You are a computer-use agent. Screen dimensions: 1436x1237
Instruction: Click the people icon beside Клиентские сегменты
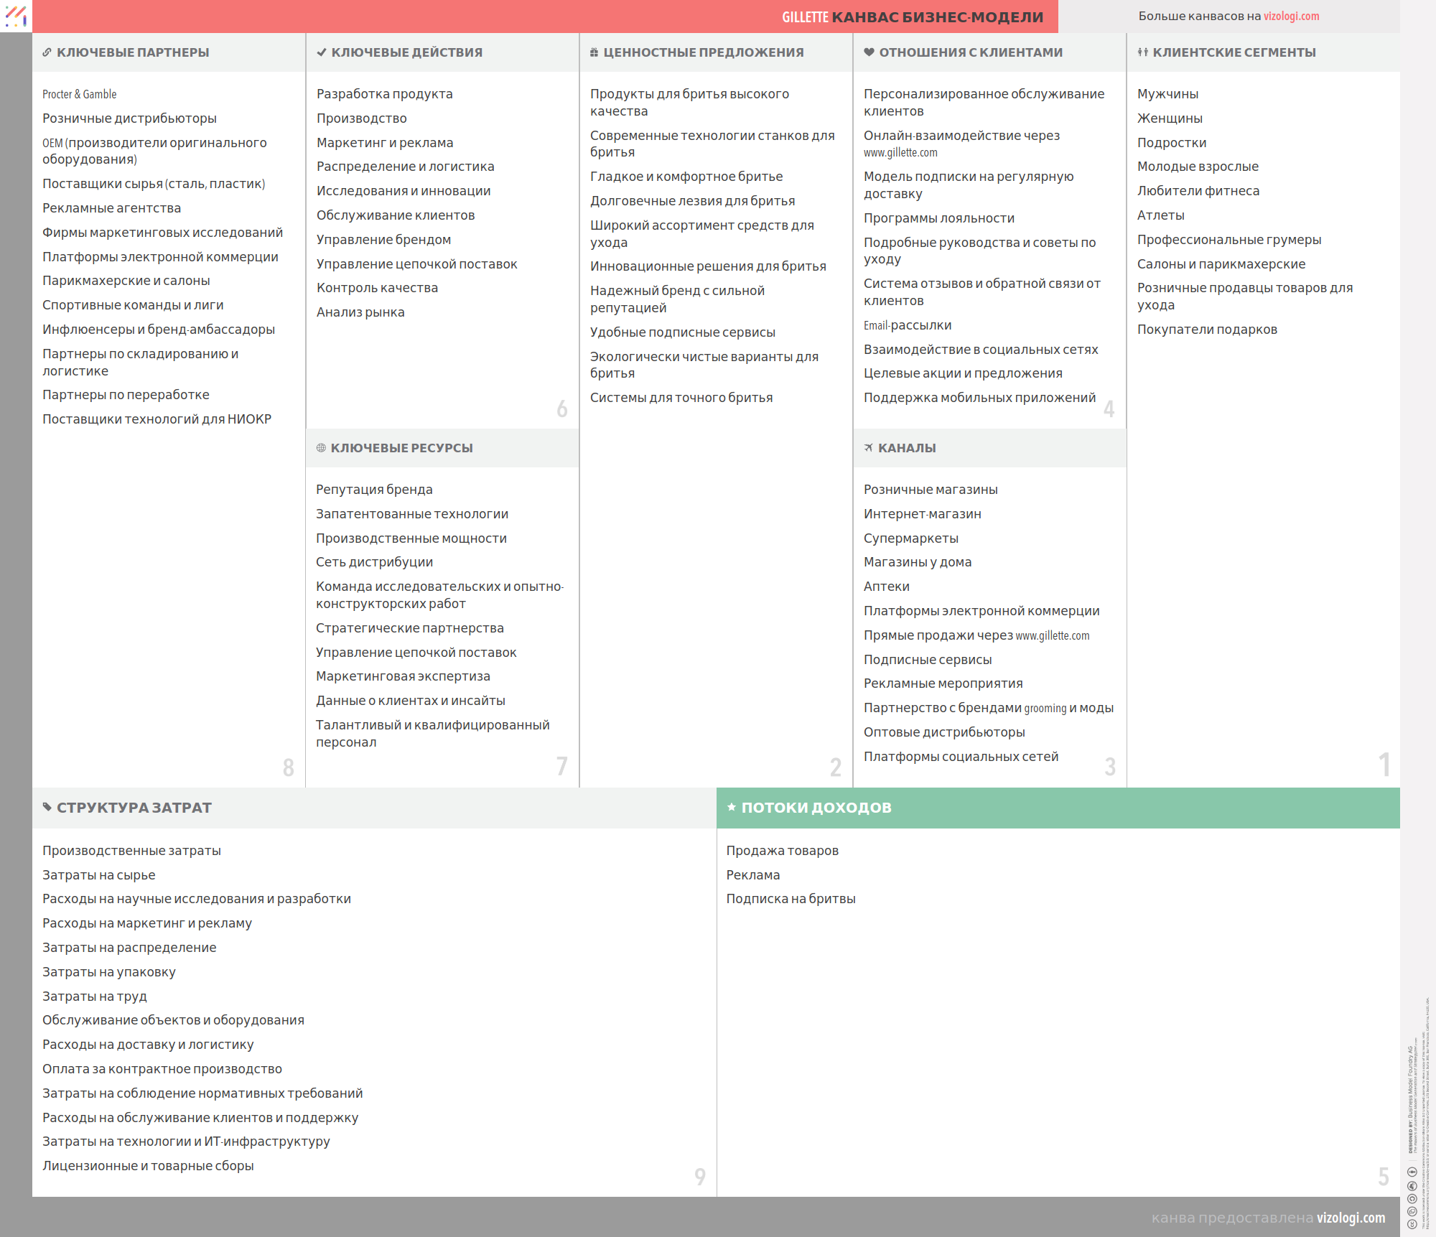pos(1143,52)
